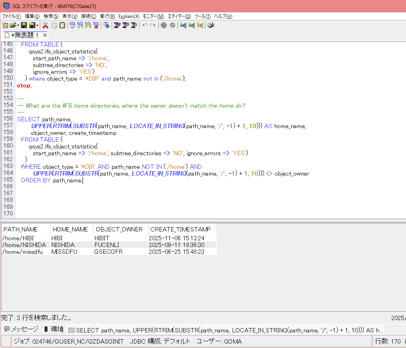This screenshot has height=348, width=406.
Task: Open the 検索(S) menu
Action: point(51,16)
